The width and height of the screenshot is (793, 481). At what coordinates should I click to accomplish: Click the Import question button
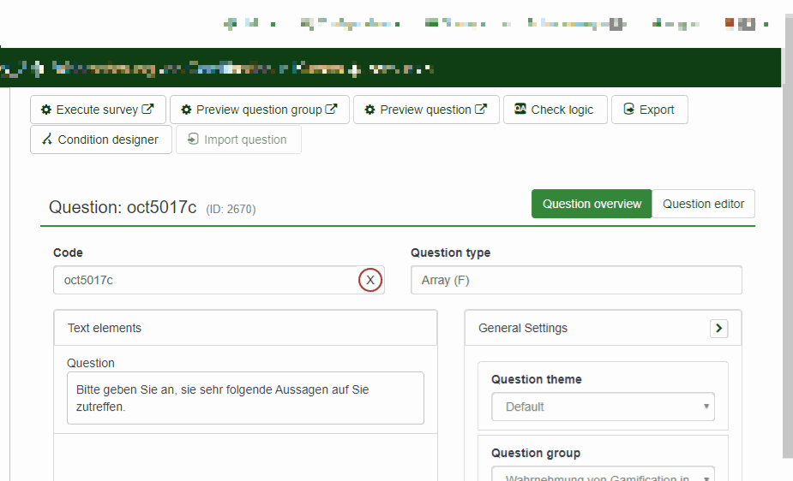[238, 140]
